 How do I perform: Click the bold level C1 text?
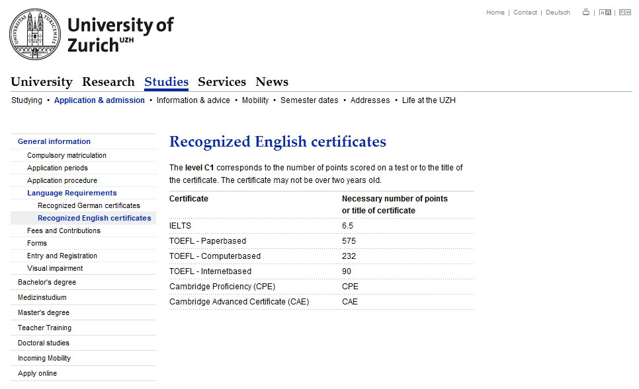[199, 168]
